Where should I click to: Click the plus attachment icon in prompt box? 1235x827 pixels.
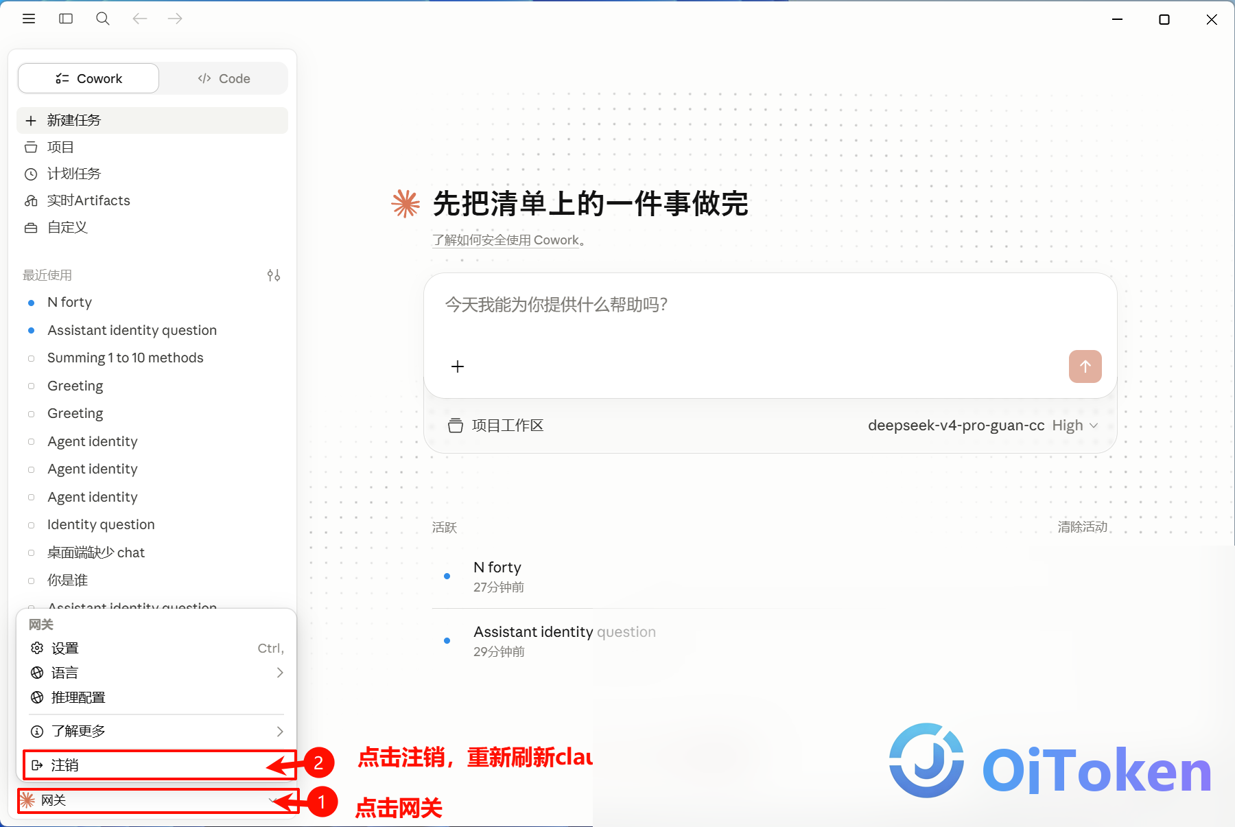coord(458,366)
